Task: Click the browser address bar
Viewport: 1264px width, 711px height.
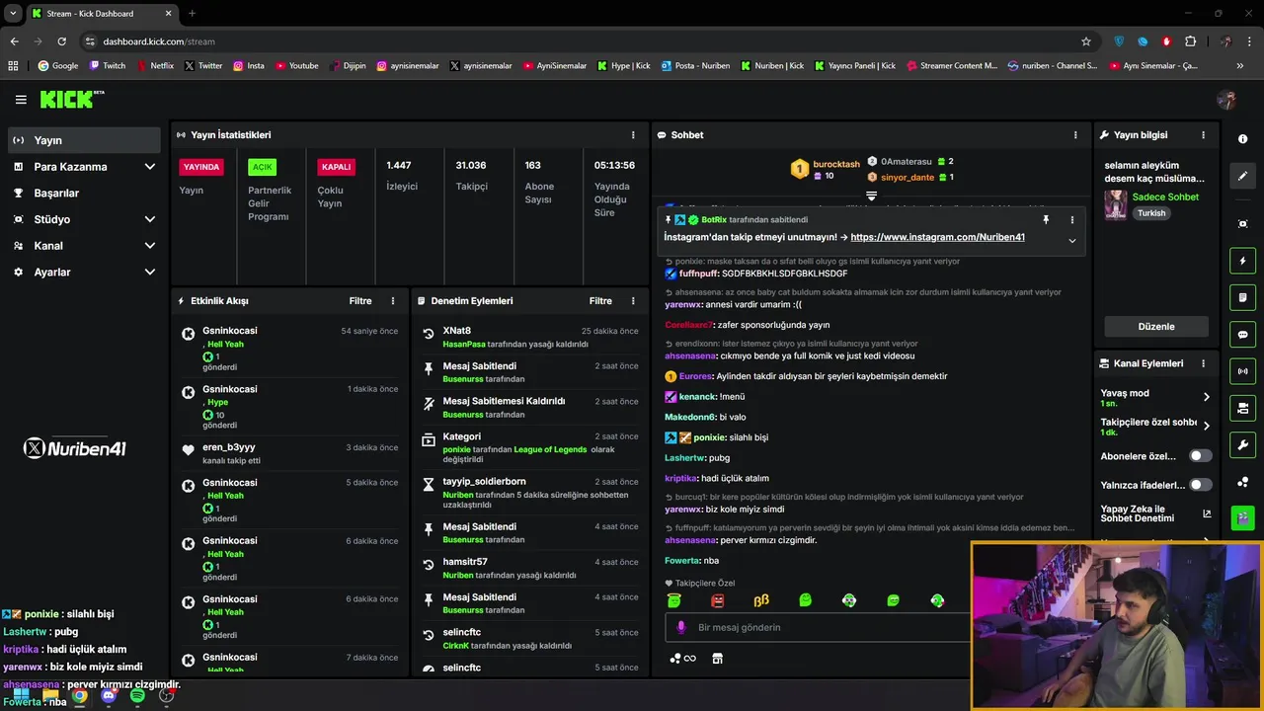Action: pyautogui.click(x=583, y=41)
